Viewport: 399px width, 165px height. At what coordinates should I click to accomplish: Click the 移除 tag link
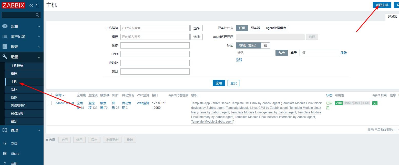click(x=344, y=53)
